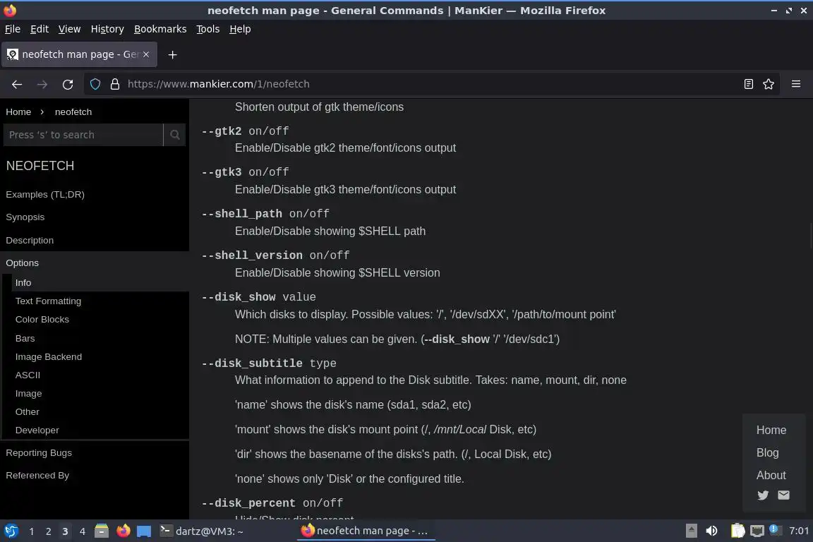Select Bars subsection
The image size is (813, 542).
click(25, 338)
